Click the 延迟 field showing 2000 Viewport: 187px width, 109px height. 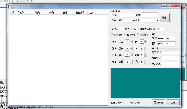point(135,29)
